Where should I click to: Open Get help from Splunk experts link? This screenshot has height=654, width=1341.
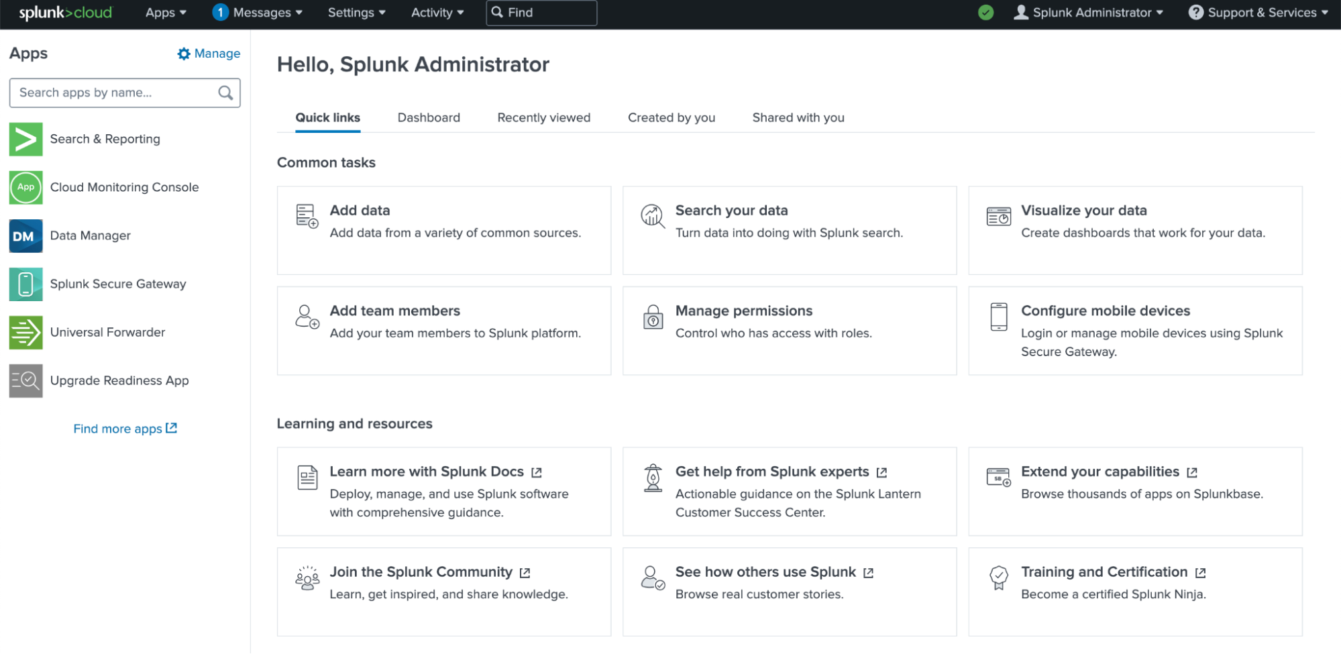[772, 472]
